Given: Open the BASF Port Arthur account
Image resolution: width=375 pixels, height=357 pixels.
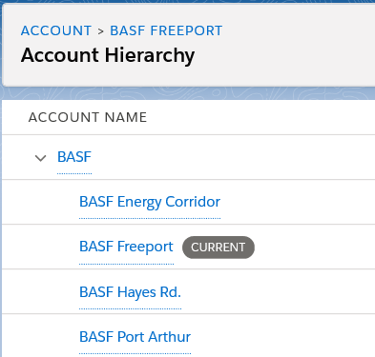Looking at the screenshot, I should pos(135,337).
